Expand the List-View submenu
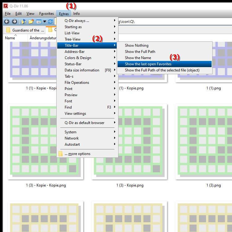232x232 pixels. tap(88, 33)
